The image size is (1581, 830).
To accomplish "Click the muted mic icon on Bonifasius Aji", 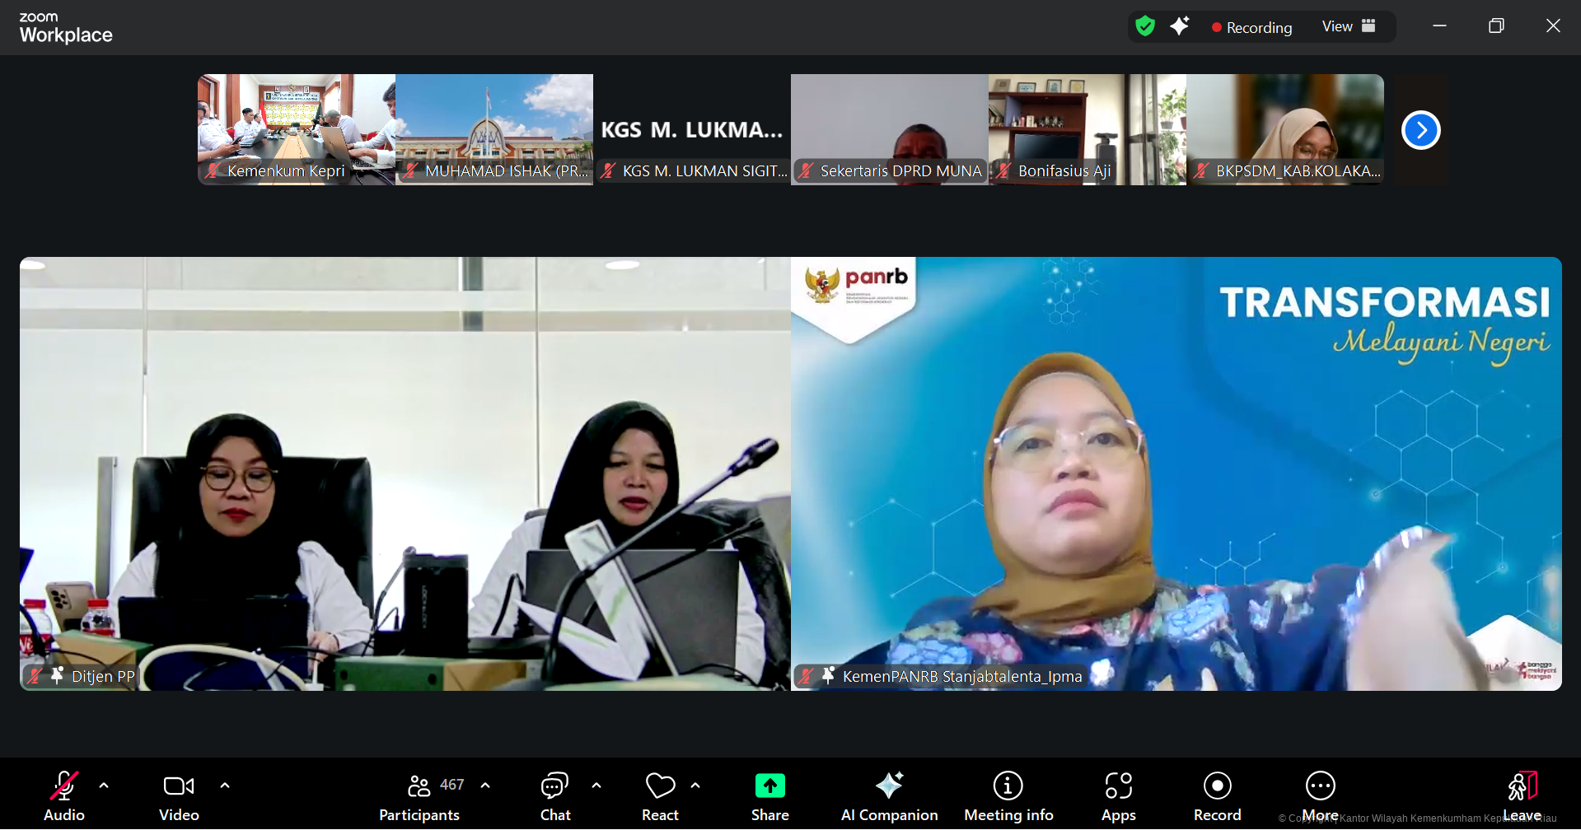I will (1004, 171).
